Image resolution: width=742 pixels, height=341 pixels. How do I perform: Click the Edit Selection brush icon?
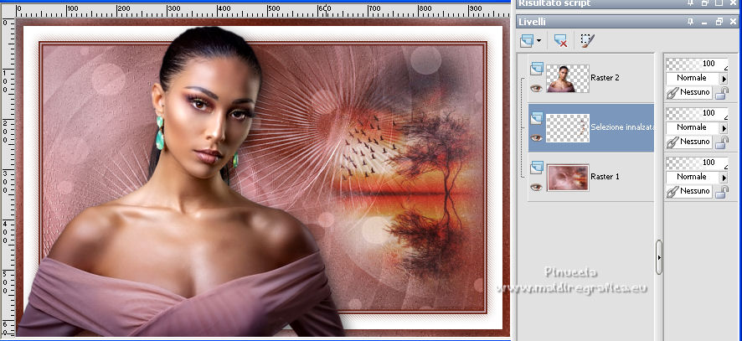point(587,41)
